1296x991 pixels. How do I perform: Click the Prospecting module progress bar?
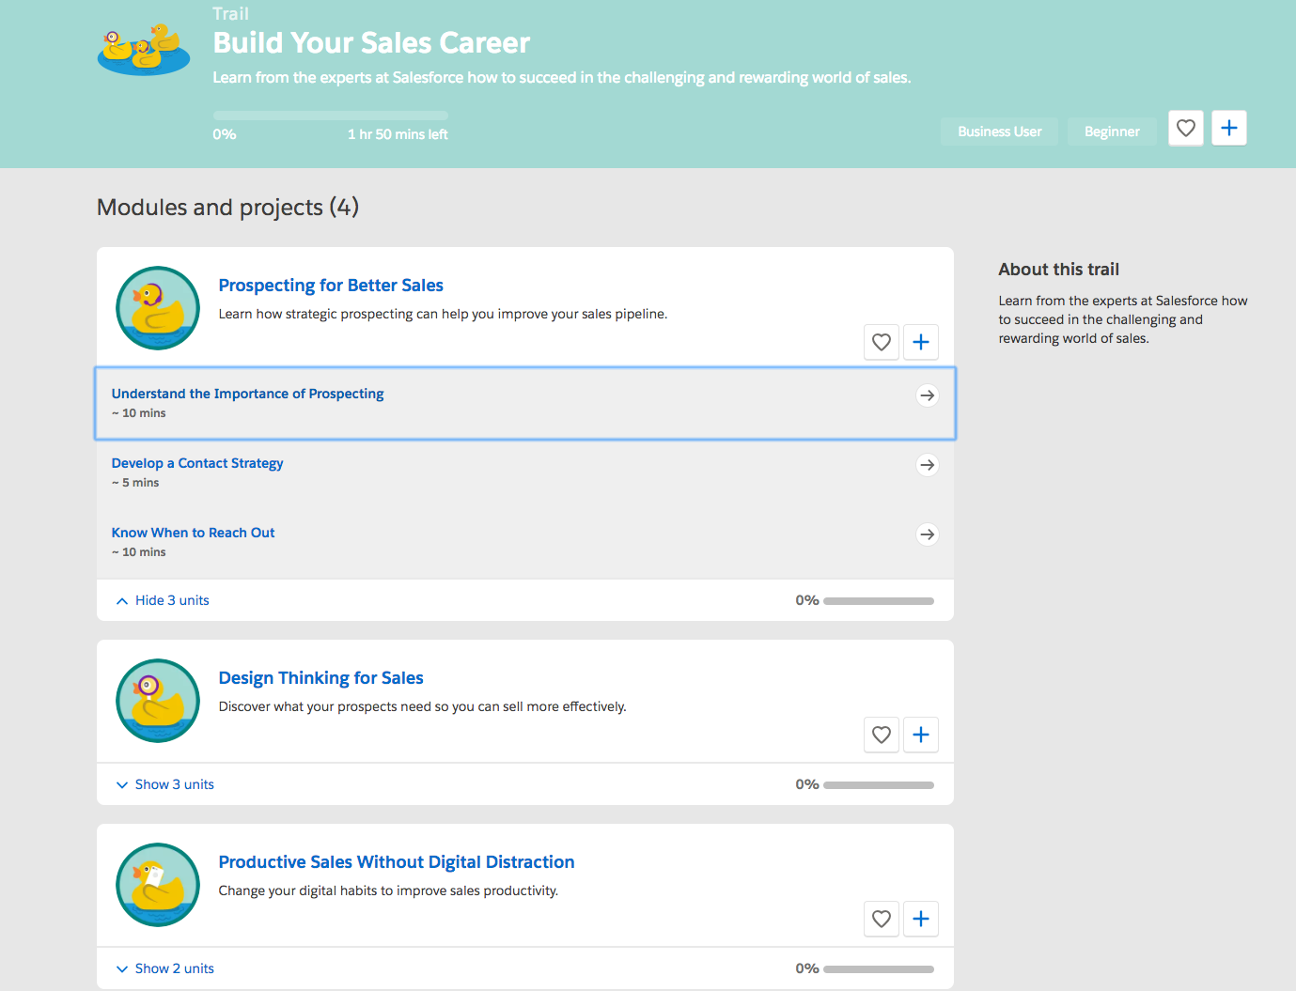coord(879,601)
